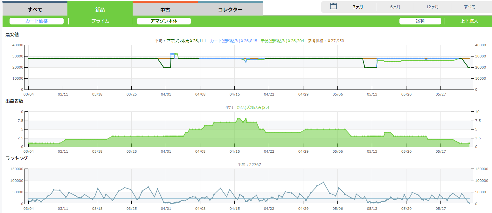The image size is (492, 213).
Task: Switch to the コレクター tab
Action: click(230, 10)
